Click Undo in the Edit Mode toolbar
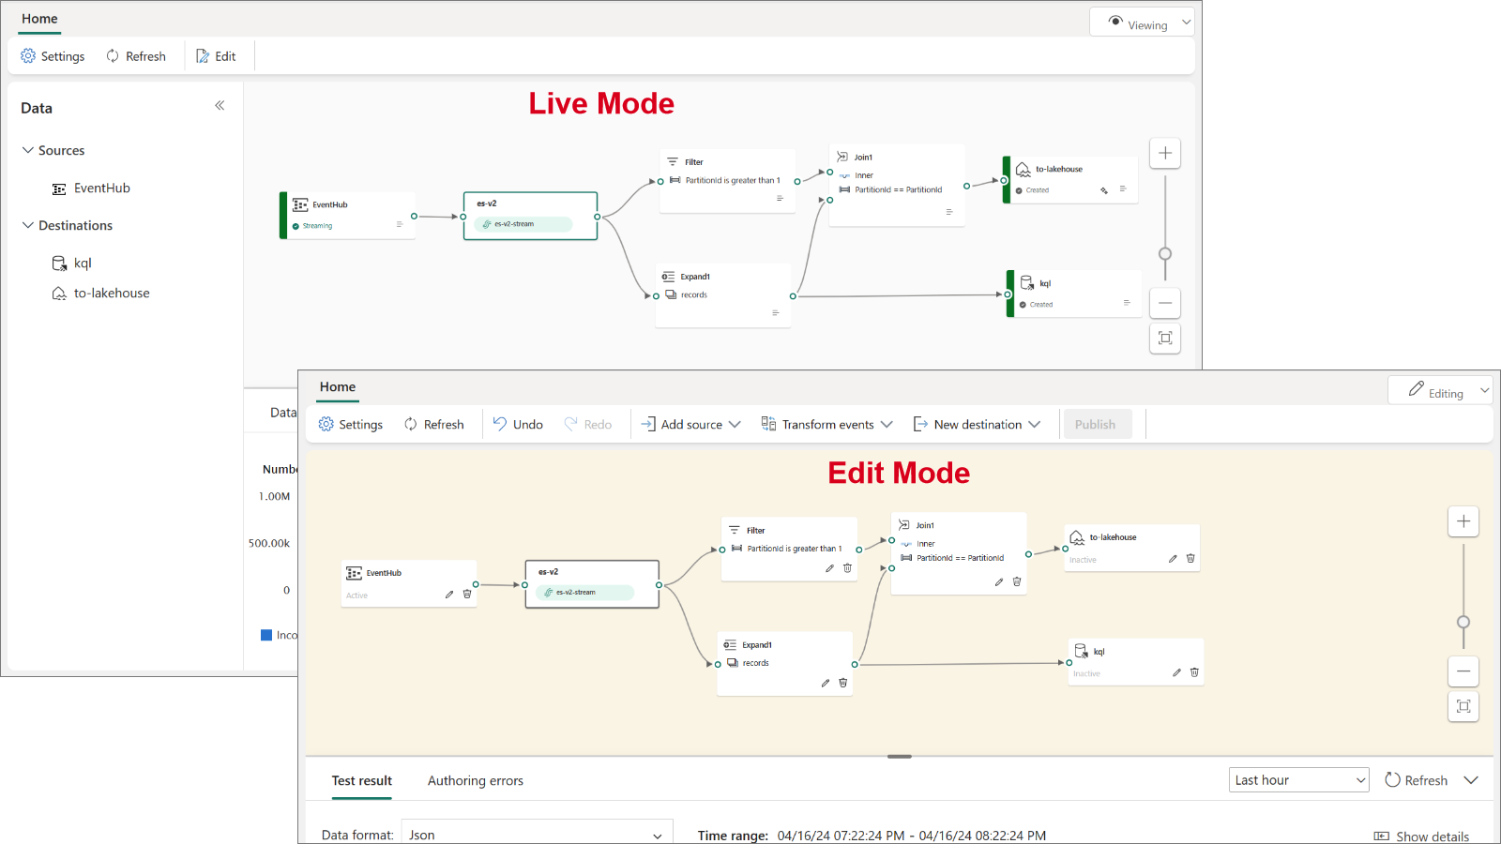This screenshot has height=844, width=1501. 518,425
